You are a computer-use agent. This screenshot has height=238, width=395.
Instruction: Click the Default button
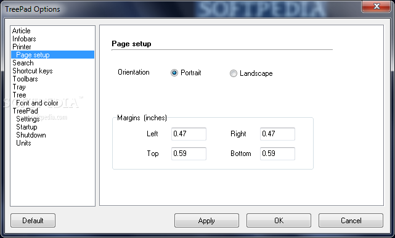point(33,221)
